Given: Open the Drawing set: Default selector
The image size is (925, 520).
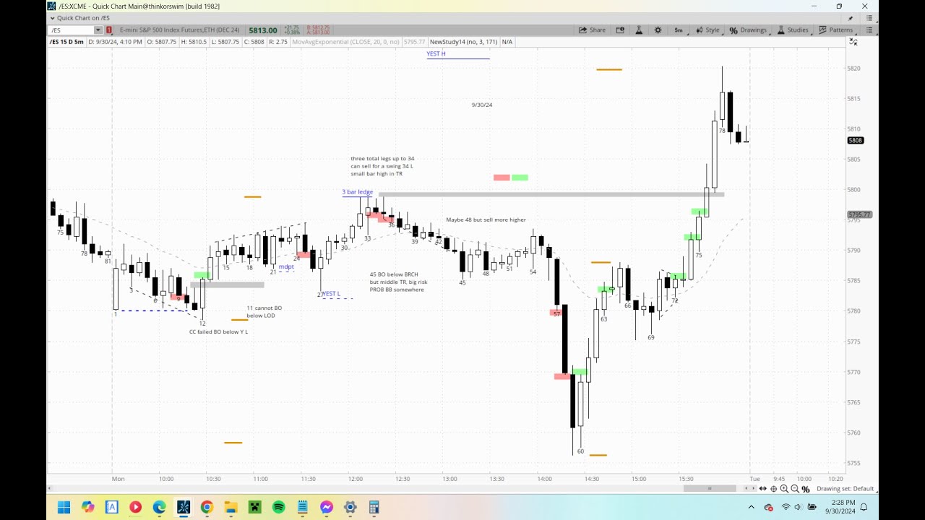Looking at the screenshot, I should 845,489.
